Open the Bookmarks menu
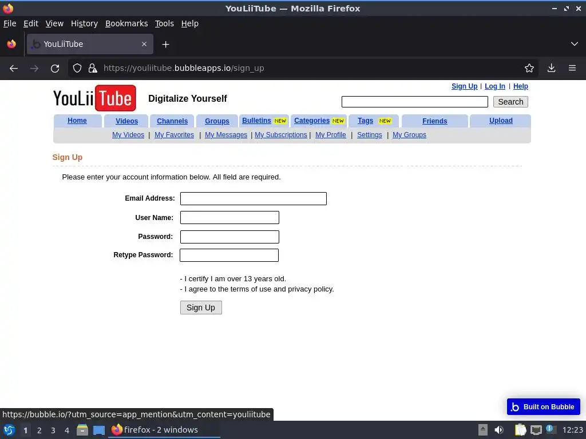 [x=126, y=23]
